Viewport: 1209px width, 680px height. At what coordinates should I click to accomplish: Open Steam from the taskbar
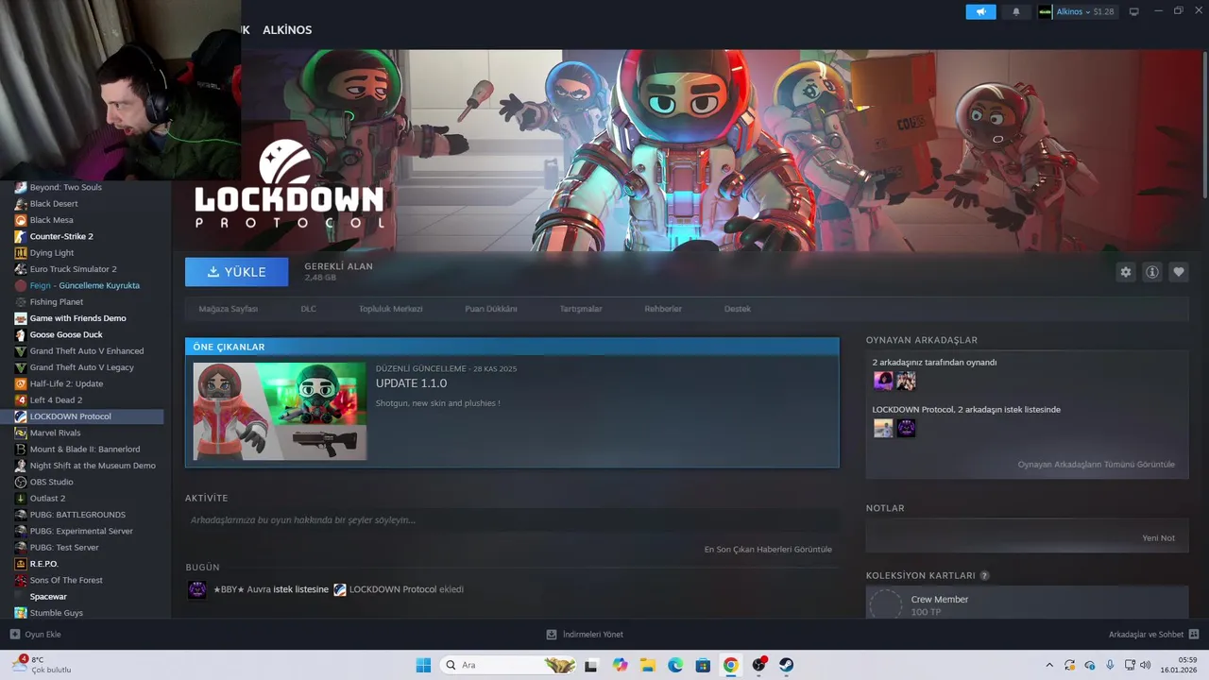coord(786,665)
